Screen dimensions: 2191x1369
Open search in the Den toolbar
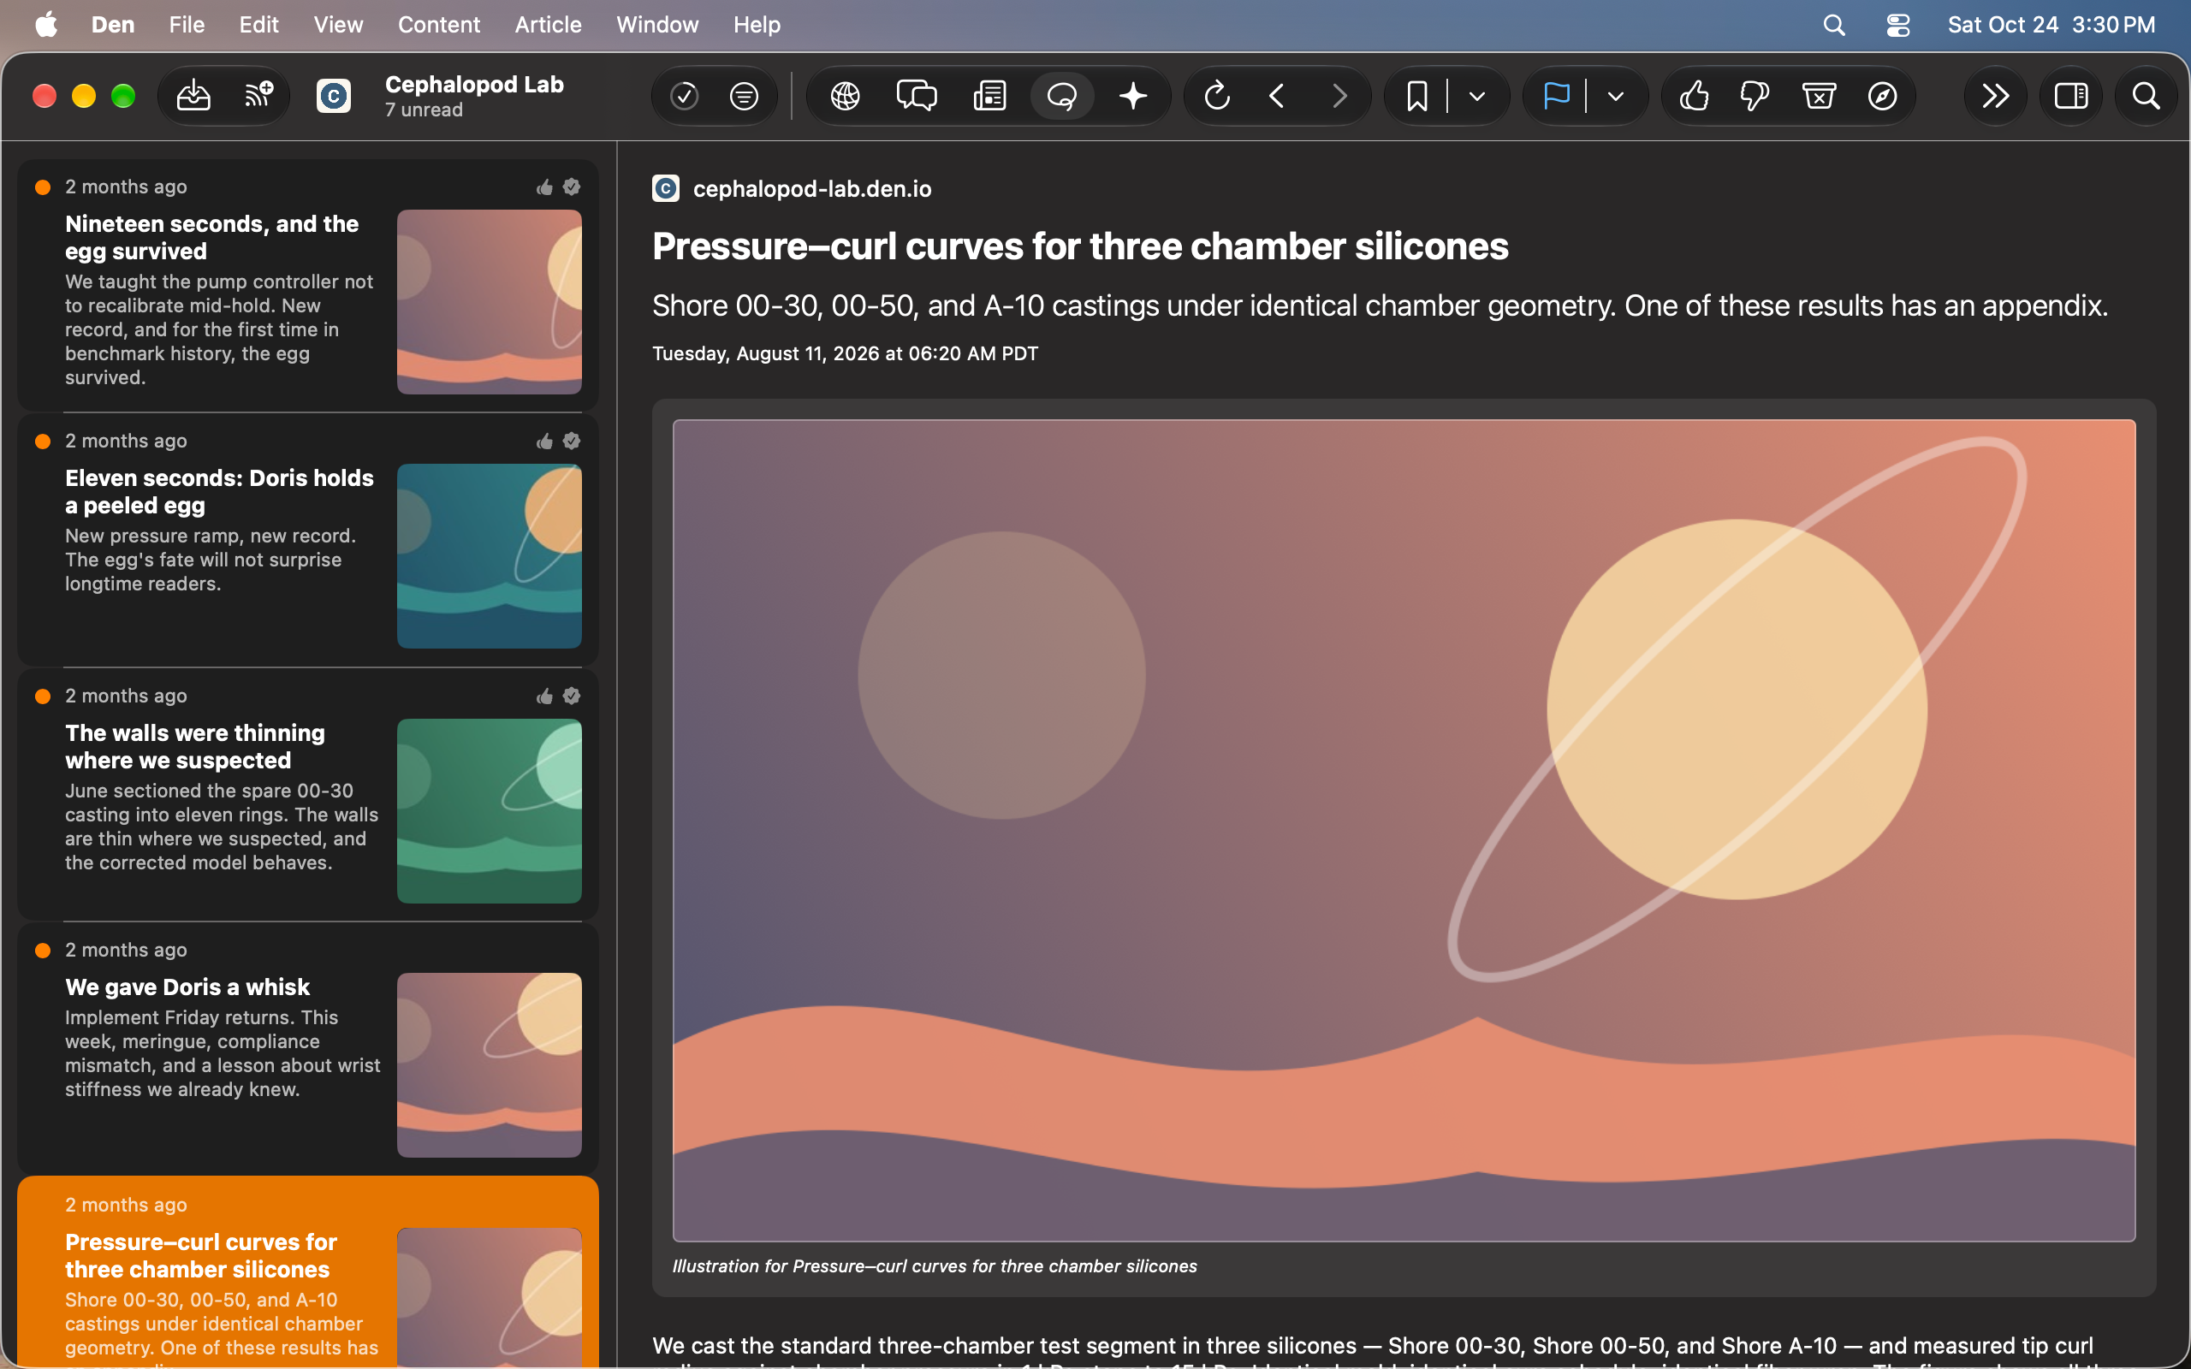(2146, 96)
